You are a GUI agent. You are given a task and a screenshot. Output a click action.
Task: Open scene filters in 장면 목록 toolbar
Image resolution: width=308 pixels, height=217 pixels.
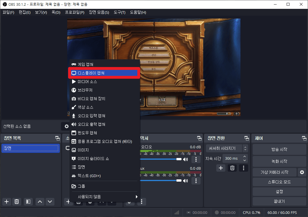[28, 202]
